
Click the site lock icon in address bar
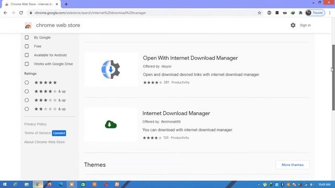(31, 13)
